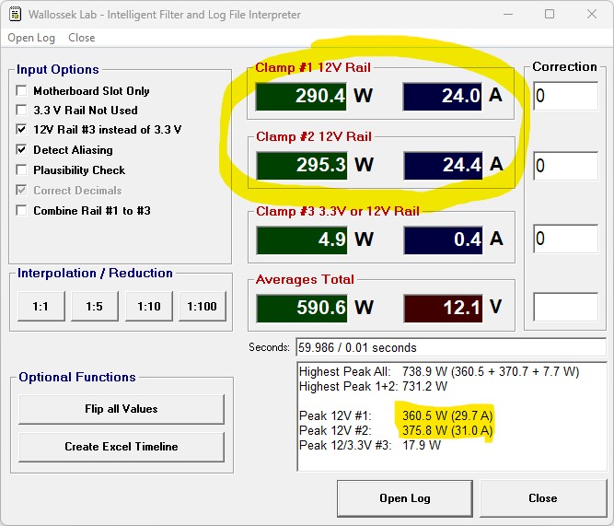Select the 1:5 reduction button
The width and height of the screenshot is (614, 526).
[x=95, y=306]
